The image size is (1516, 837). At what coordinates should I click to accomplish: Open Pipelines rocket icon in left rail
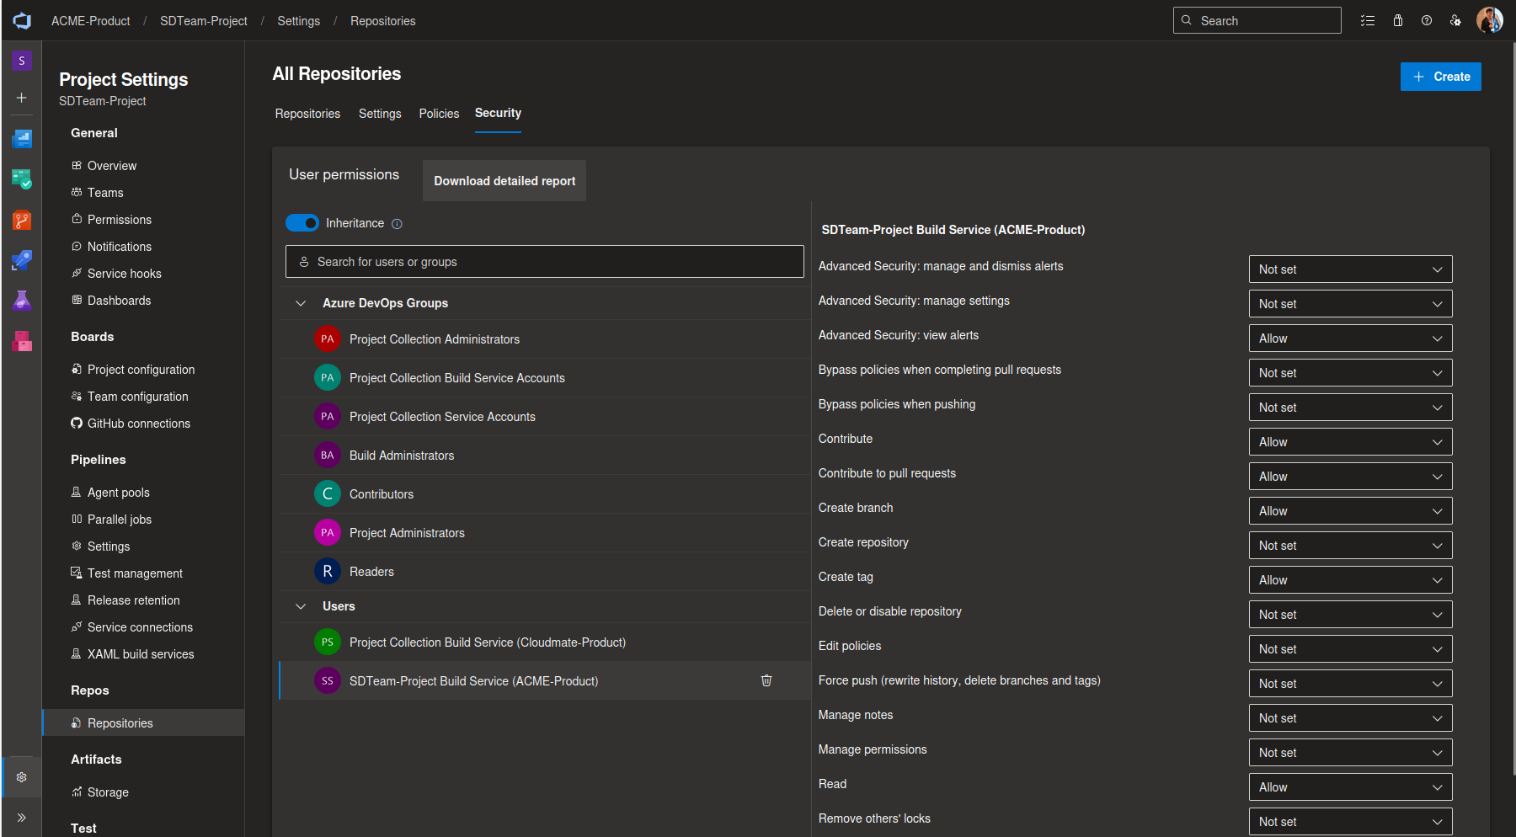point(22,261)
